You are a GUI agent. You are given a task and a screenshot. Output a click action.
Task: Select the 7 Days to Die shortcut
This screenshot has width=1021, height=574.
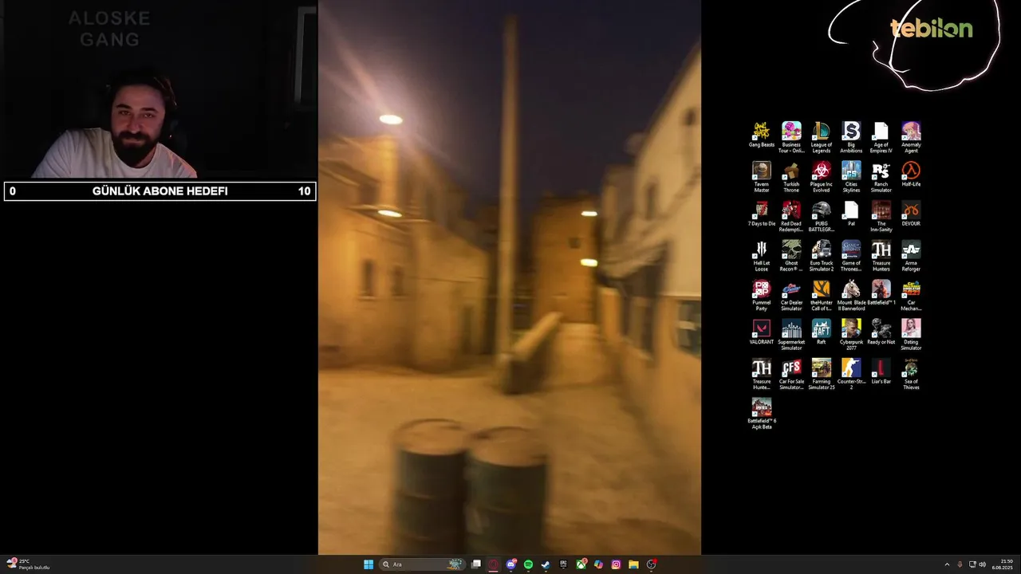tap(762, 214)
